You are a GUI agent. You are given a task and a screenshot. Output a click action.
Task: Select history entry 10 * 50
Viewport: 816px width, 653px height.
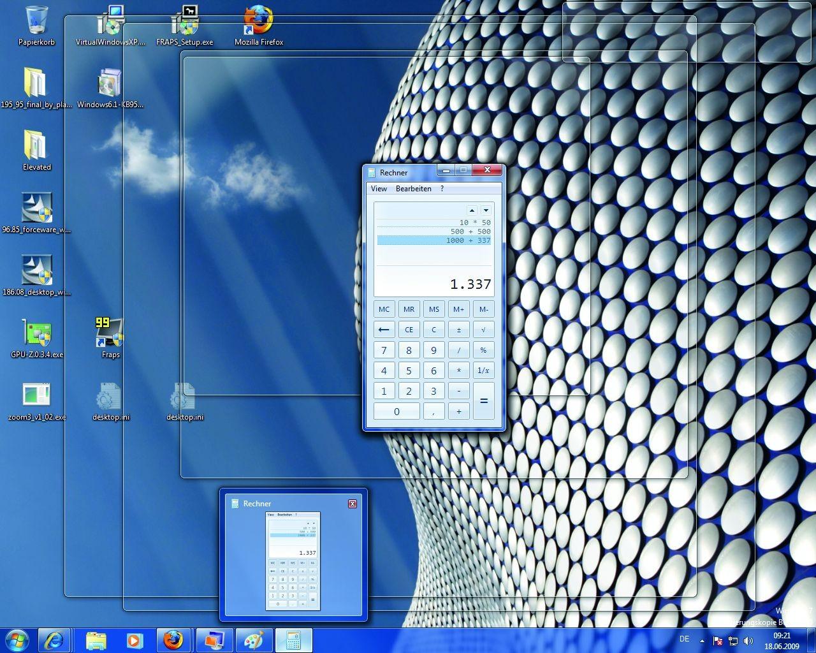(433, 223)
